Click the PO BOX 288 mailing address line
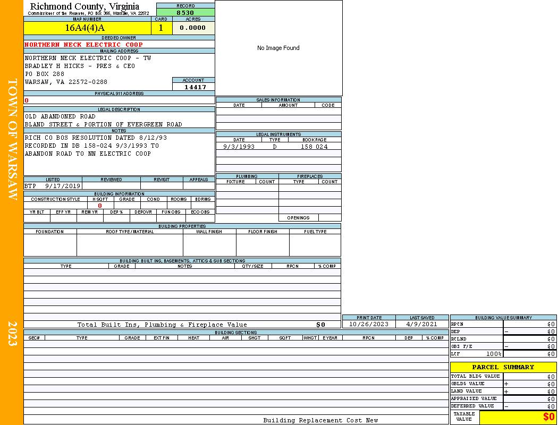 (x=45, y=74)
